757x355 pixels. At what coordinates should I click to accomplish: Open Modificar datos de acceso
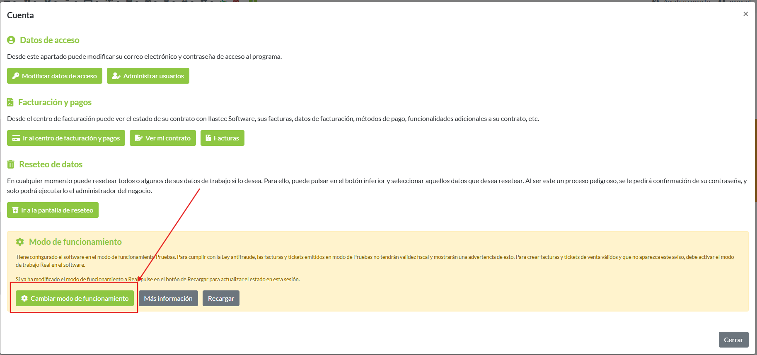pyautogui.click(x=55, y=76)
